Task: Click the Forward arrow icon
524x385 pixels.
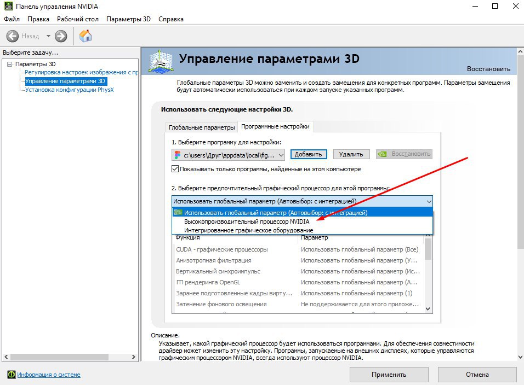Action: (x=61, y=36)
